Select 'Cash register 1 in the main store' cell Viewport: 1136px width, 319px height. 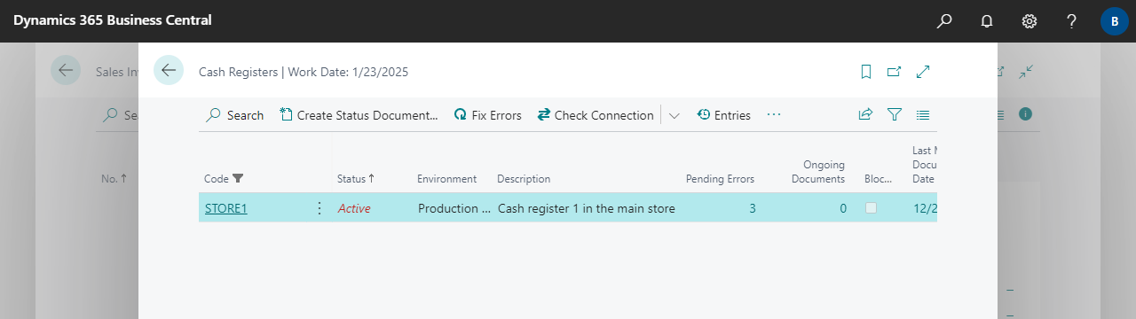[x=586, y=208]
